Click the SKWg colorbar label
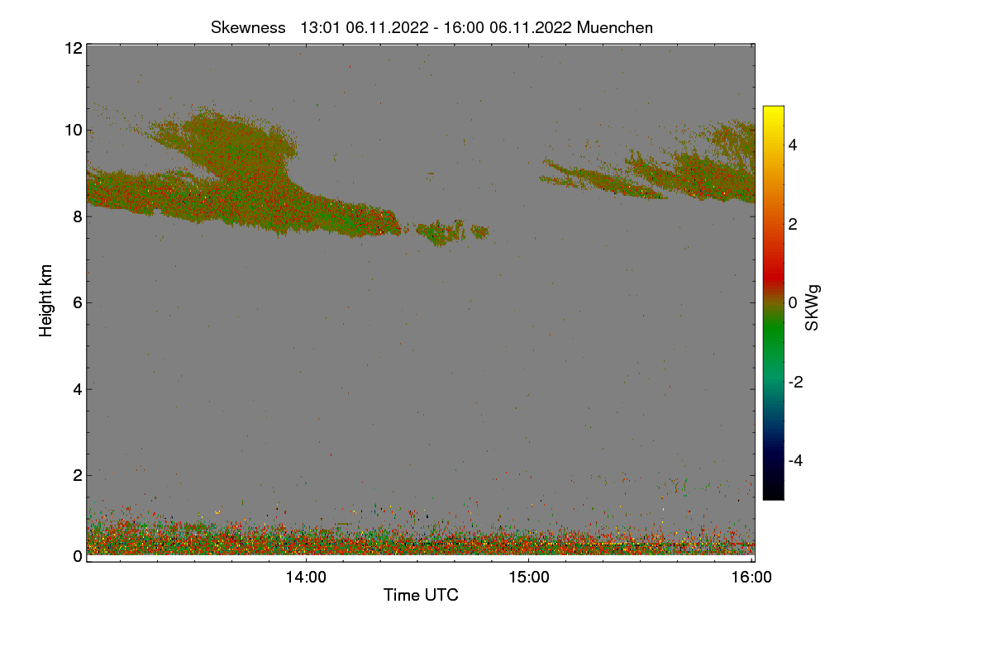The width and height of the screenshot is (992, 661). click(813, 308)
